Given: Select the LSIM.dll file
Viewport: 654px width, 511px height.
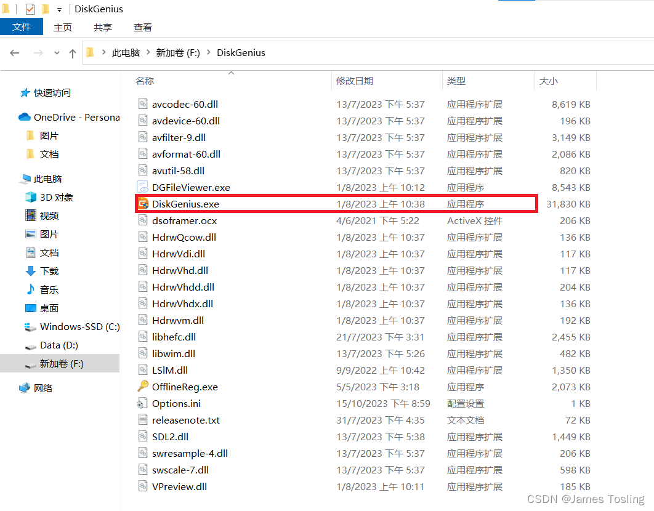Looking at the screenshot, I should pos(170,371).
